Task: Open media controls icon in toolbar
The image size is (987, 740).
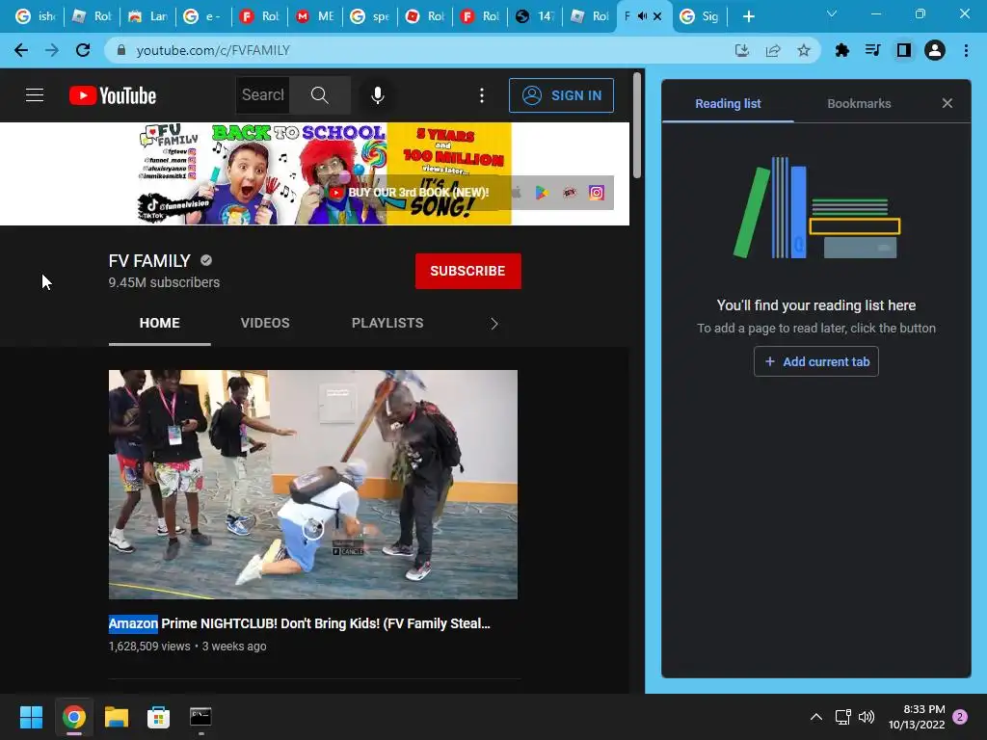Action: [x=873, y=50]
